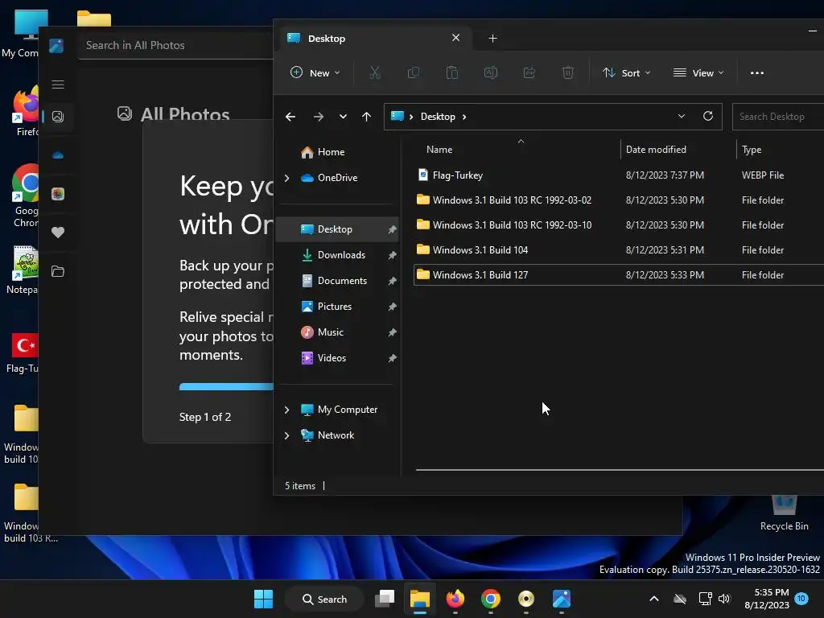Select the Flag-Turkey desktop icon
824x618 pixels.
[23, 352]
